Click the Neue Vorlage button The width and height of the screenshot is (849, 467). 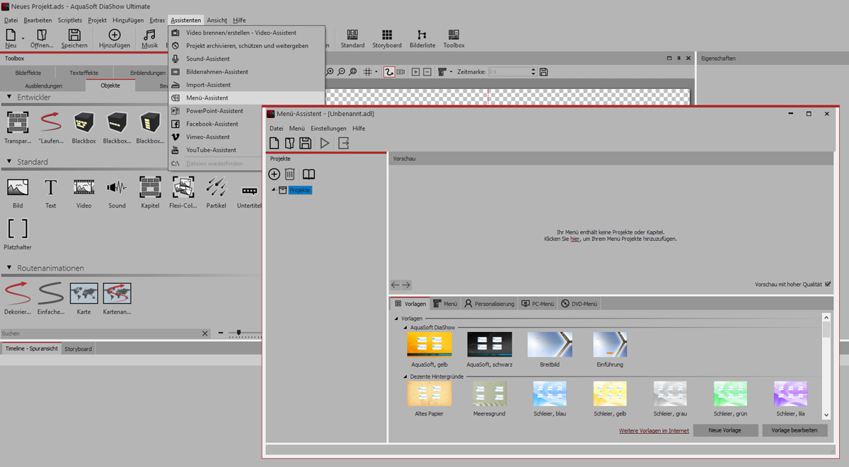[x=725, y=430]
